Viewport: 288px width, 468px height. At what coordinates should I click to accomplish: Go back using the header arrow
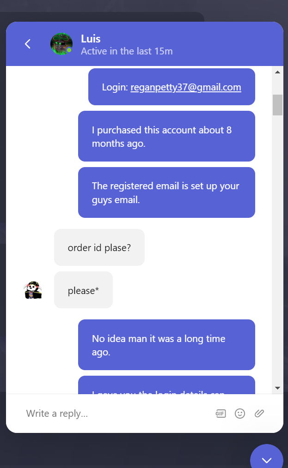(28, 44)
